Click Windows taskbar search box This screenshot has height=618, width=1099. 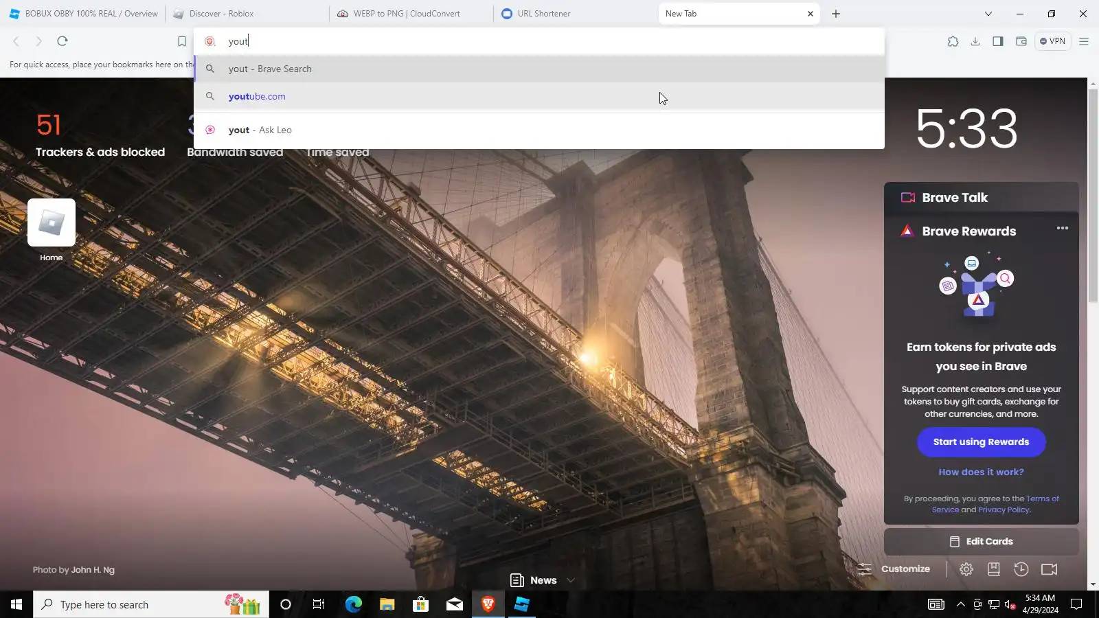tap(151, 604)
